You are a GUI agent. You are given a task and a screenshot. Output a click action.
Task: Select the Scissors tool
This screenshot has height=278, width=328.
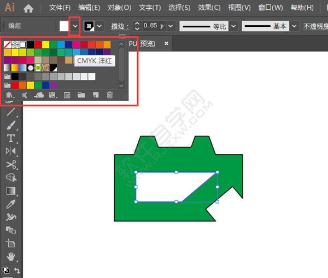tap(11, 165)
